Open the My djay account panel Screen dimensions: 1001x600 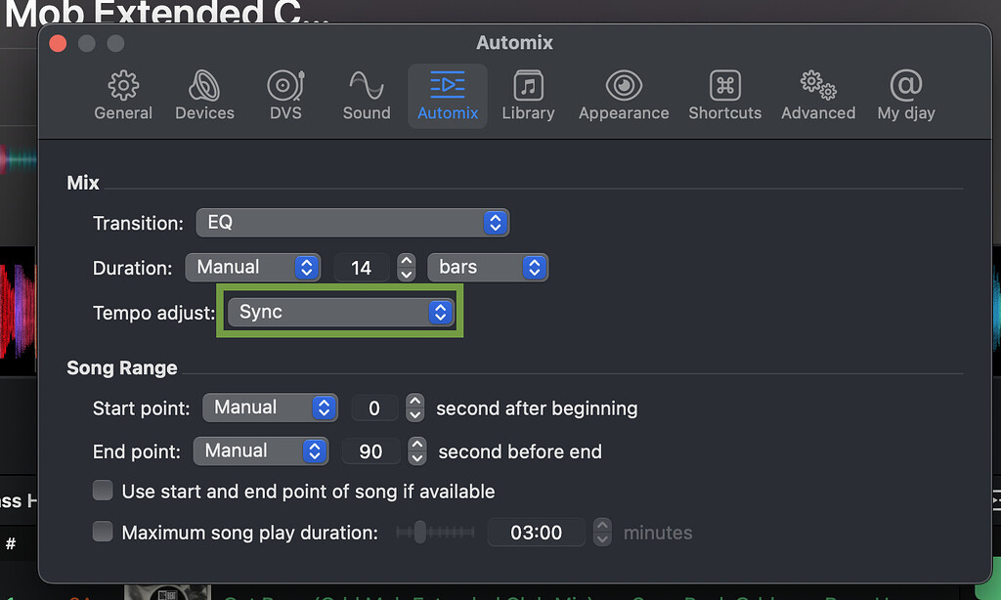(x=905, y=95)
